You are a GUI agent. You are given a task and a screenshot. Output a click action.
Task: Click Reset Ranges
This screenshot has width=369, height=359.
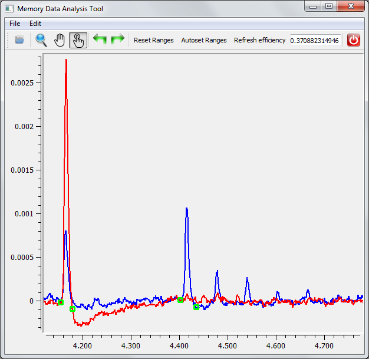[x=154, y=40]
